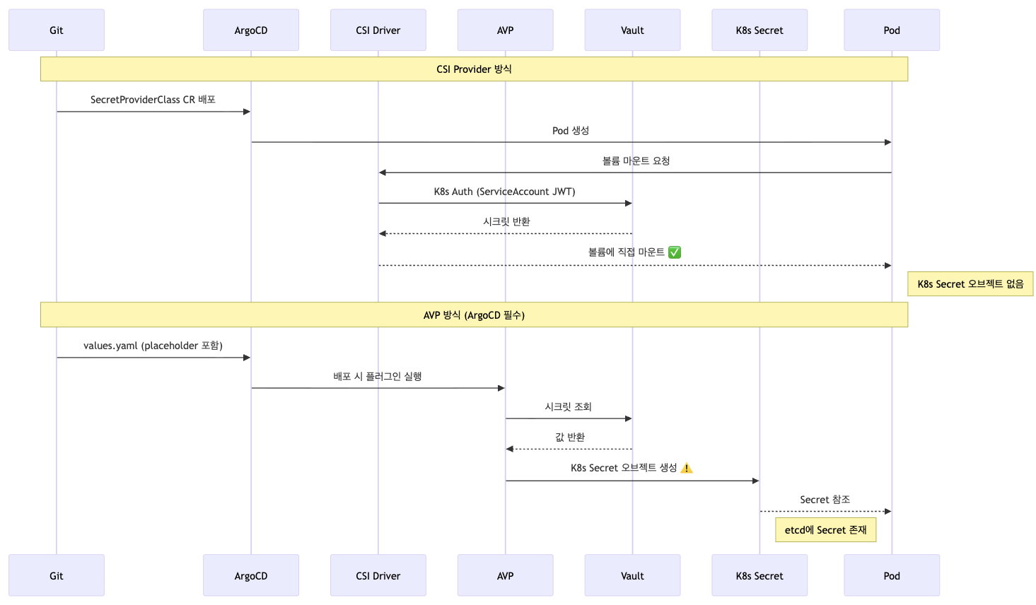Click the Git participant box in the bottom row
This screenshot has height=605, width=1036.
[57, 575]
